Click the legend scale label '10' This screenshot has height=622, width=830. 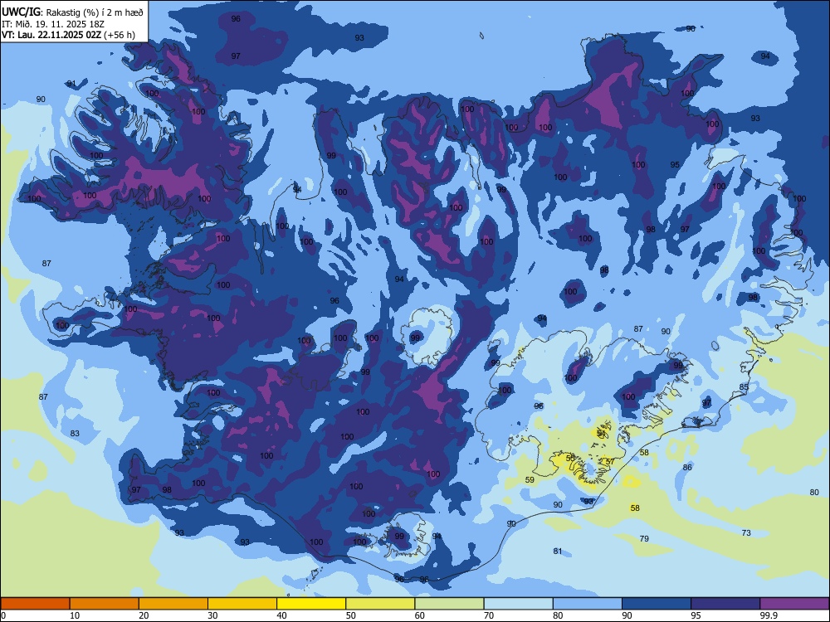75,615
